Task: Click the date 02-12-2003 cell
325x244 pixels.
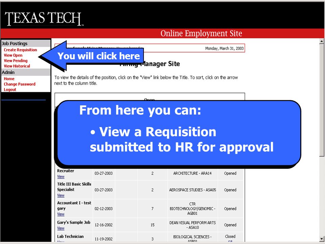Action: pyautogui.click(x=104, y=208)
